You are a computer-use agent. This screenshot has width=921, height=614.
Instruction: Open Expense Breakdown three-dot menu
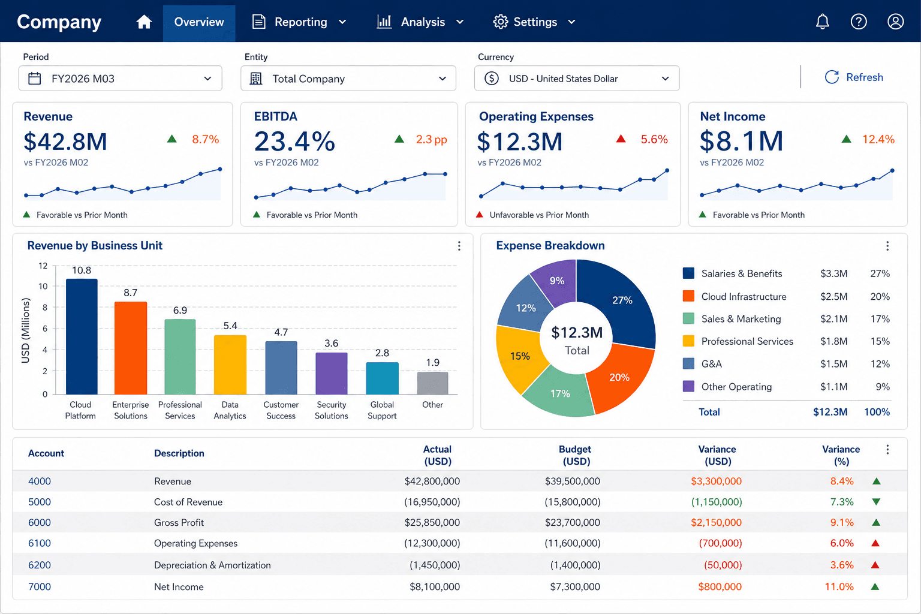(x=887, y=246)
